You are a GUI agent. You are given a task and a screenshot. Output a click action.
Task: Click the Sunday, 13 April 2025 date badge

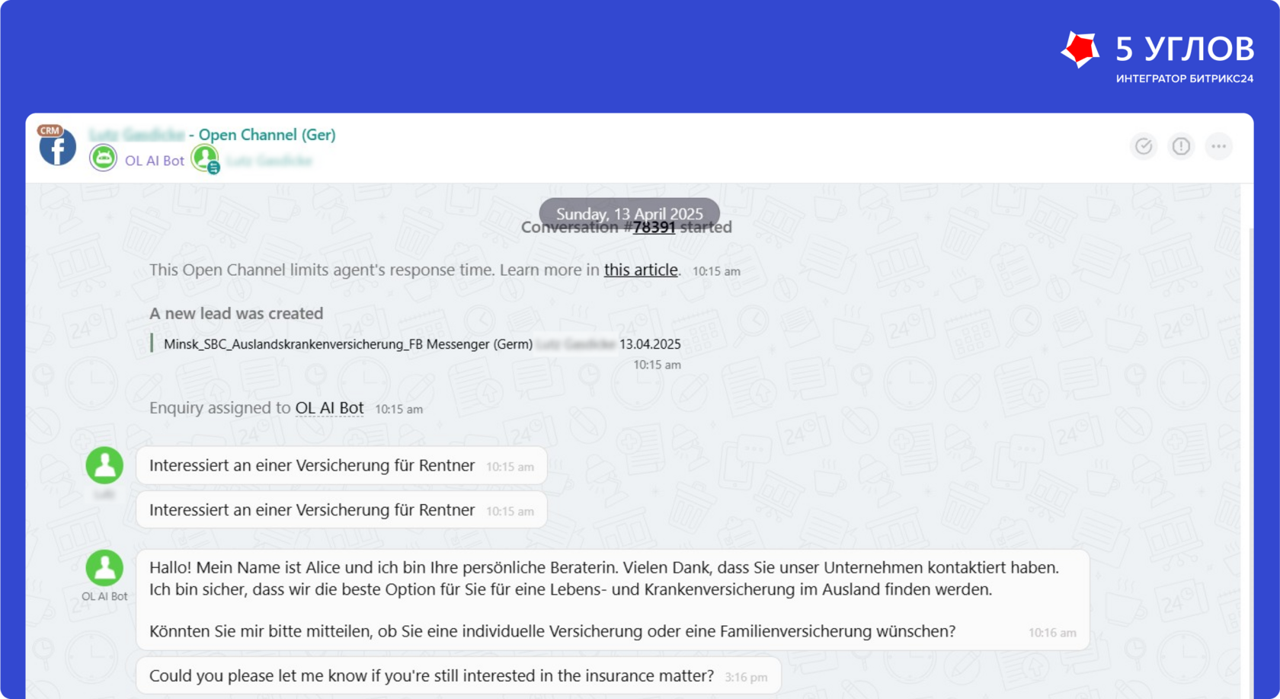coord(629,214)
